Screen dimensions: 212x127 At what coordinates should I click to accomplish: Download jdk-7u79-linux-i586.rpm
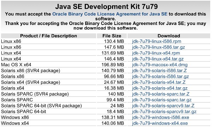(x=157, y=42)
